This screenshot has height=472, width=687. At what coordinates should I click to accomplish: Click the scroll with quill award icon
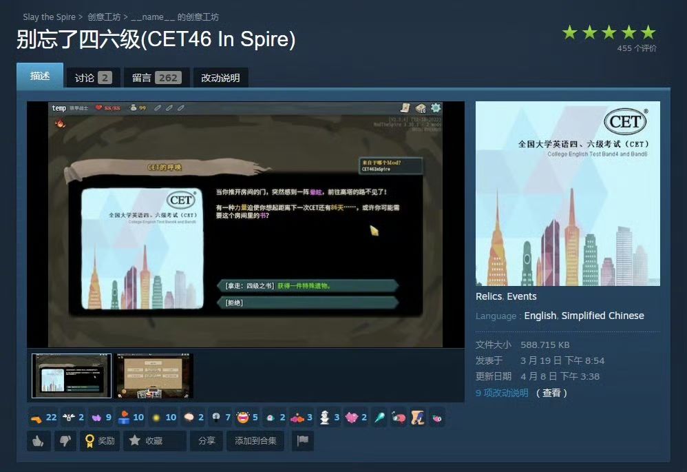(x=418, y=418)
